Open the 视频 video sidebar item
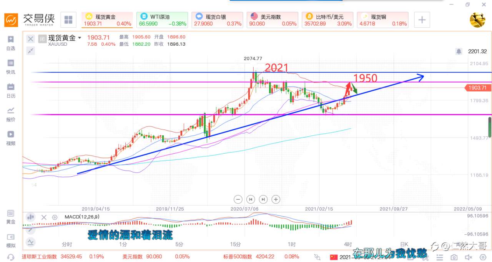Screen dimensions: 492x262 coord(11,138)
